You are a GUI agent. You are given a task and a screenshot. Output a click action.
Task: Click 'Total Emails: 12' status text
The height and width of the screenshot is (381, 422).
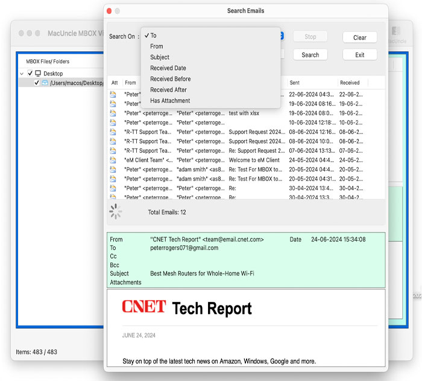pos(167,212)
